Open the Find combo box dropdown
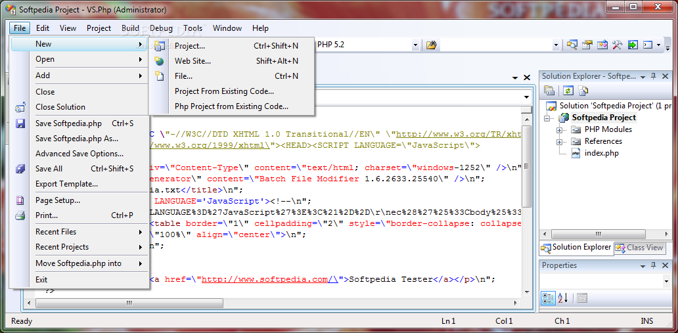 [556, 45]
